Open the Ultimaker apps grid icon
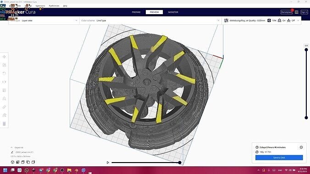This screenshot has height=174, width=310. pyautogui.click(x=296, y=12)
